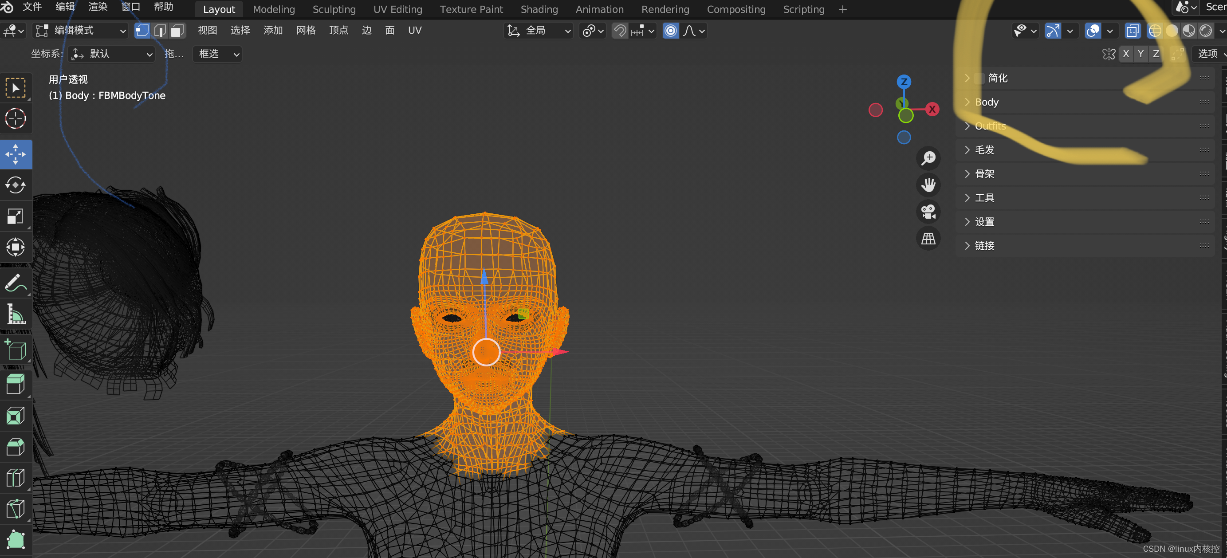Switch to Sculpting workspace tab

point(332,8)
